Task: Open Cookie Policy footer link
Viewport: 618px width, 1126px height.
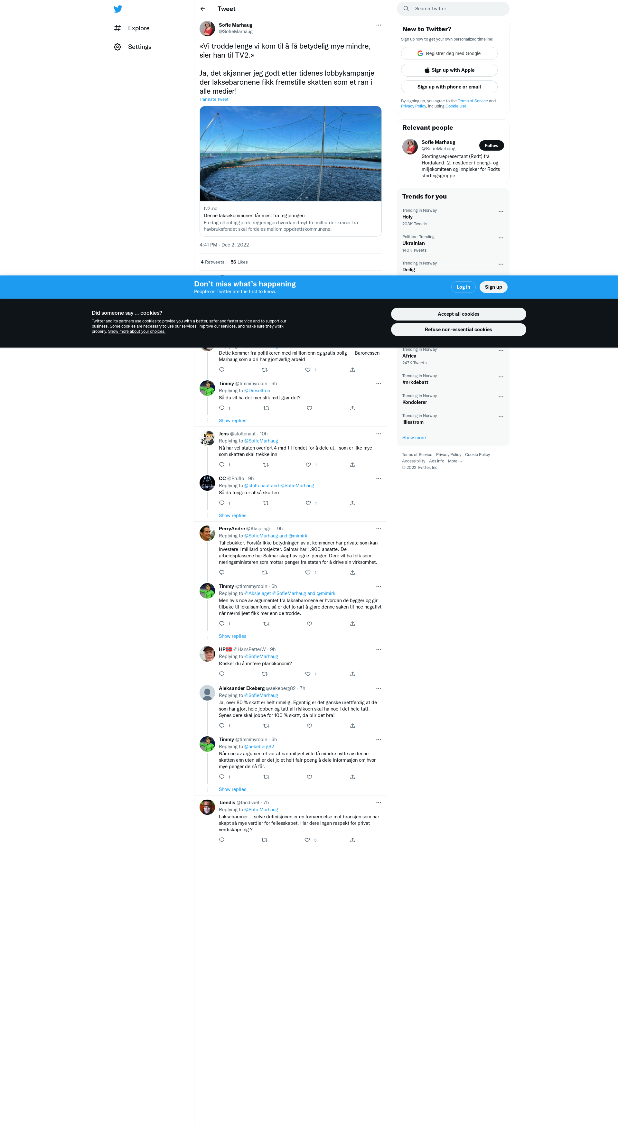Action: pyautogui.click(x=477, y=455)
